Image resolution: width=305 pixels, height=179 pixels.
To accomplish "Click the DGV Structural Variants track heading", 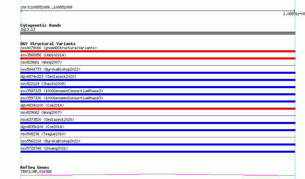I will pyautogui.click(x=48, y=44).
